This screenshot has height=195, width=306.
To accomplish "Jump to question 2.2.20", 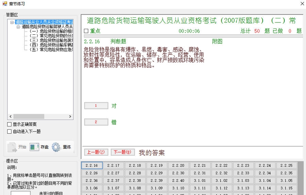I will 178,165.
